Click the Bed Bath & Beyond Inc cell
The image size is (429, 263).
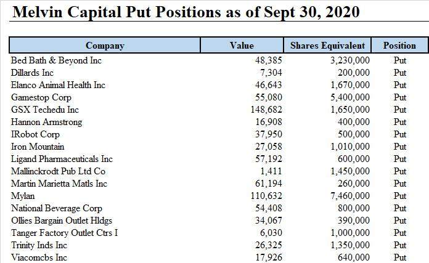[56, 60]
